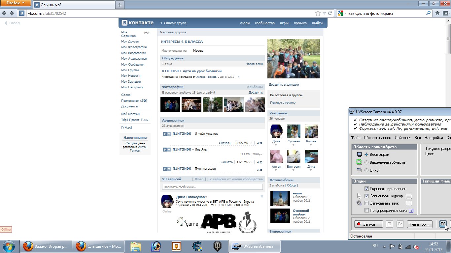Open cursor settings "..." button beside "Записывать курсор"

pos(409,196)
